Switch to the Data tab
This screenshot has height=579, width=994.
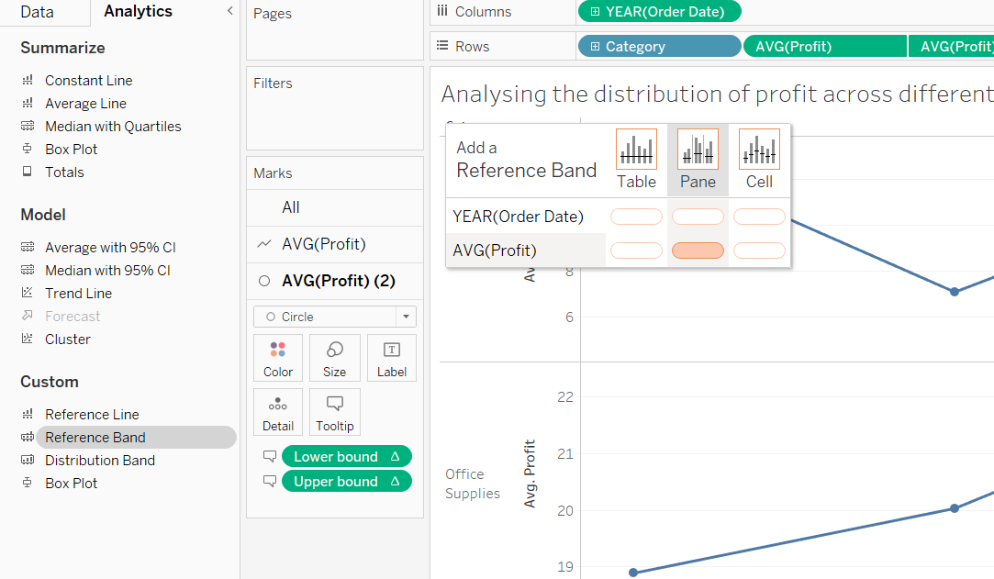coord(37,12)
